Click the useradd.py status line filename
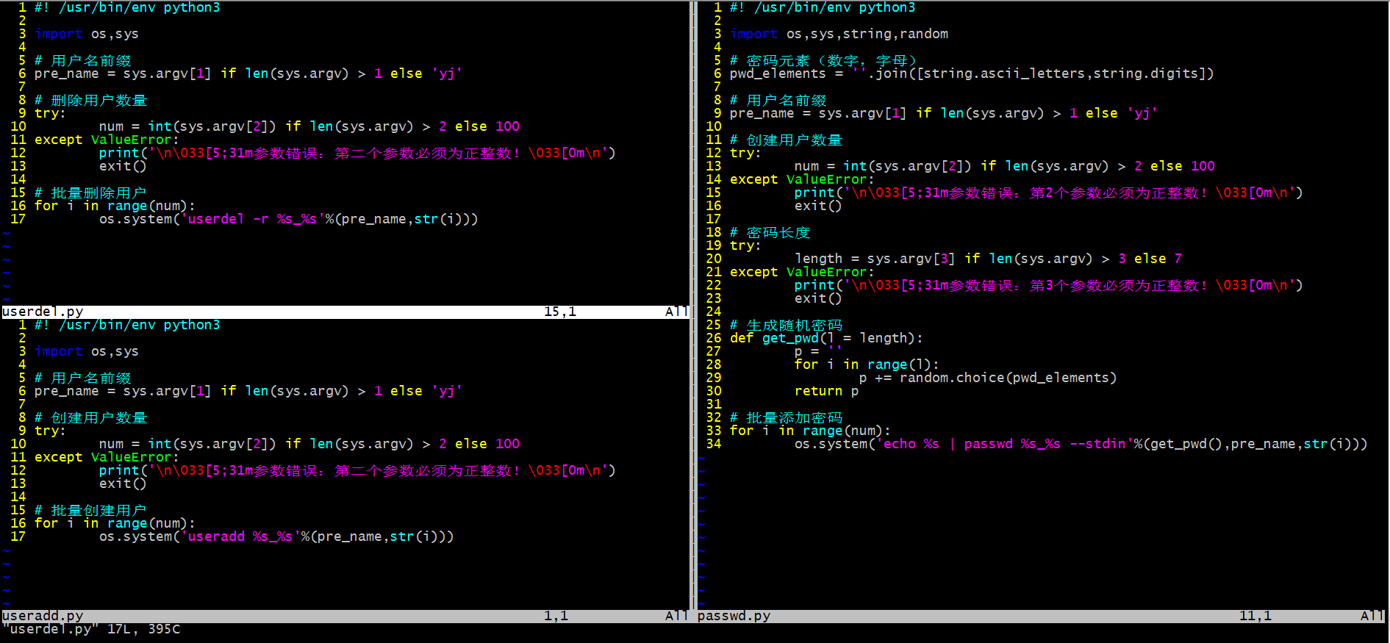This screenshot has height=643, width=1390. click(x=43, y=616)
